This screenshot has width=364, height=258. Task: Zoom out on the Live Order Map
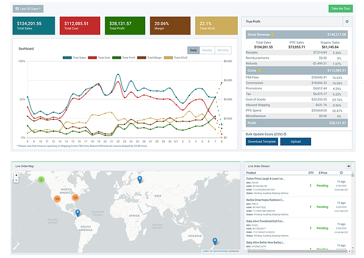point(16,180)
